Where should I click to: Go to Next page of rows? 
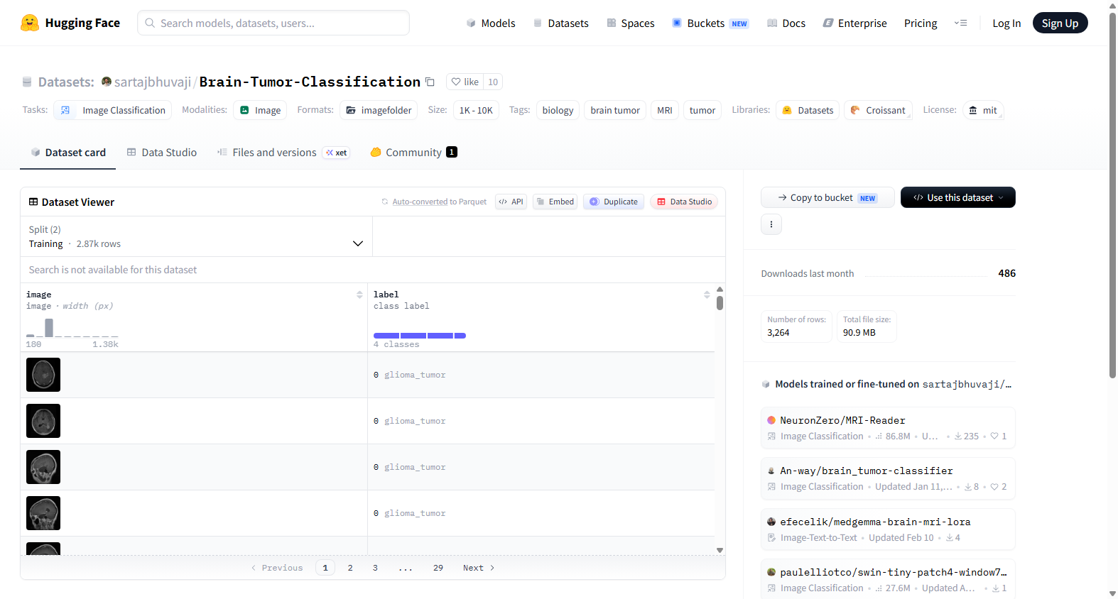pyautogui.click(x=478, y=568)
